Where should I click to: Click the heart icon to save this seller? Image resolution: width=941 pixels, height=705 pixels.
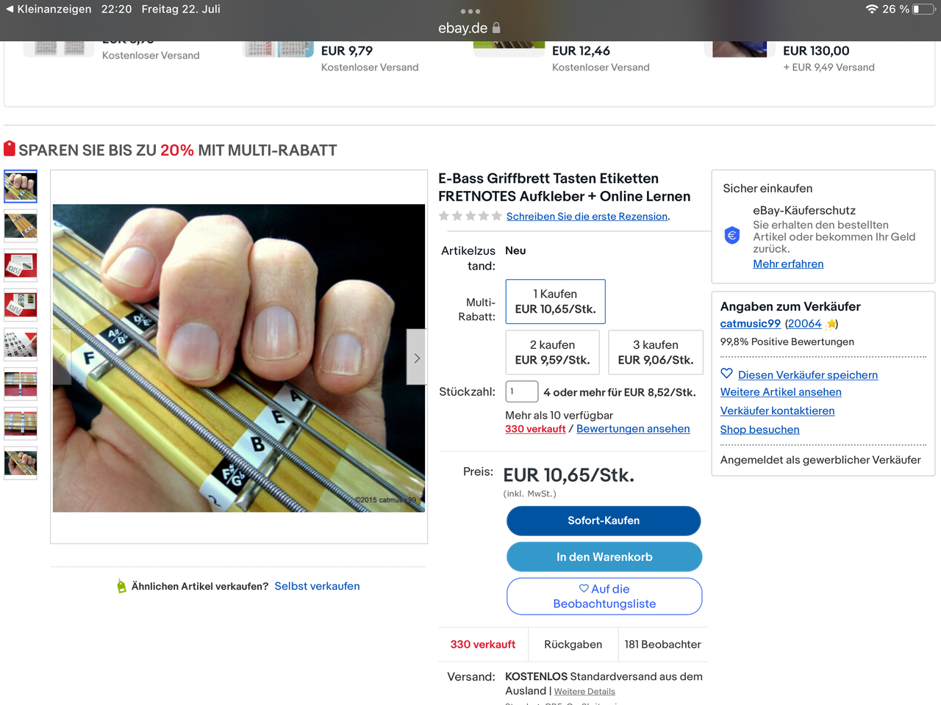(x=726, y=373)
